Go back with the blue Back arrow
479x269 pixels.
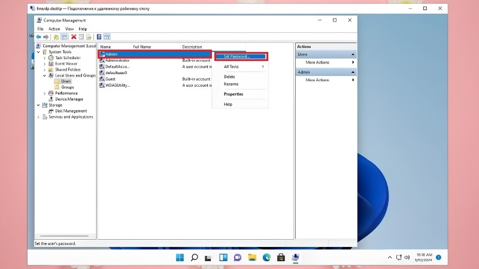(38, 37)
